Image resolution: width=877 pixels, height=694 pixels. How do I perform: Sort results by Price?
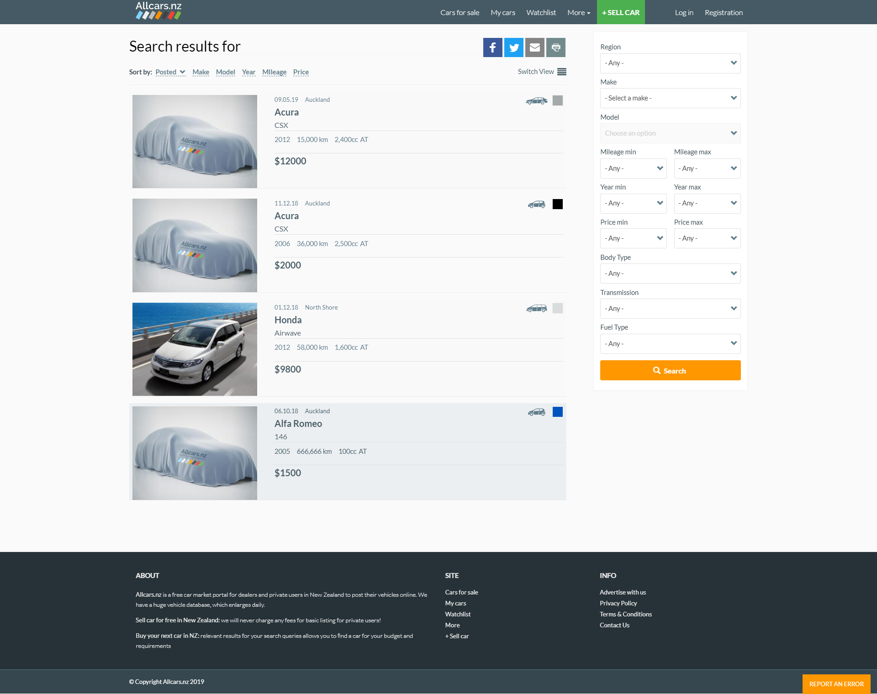click(301, 72)
